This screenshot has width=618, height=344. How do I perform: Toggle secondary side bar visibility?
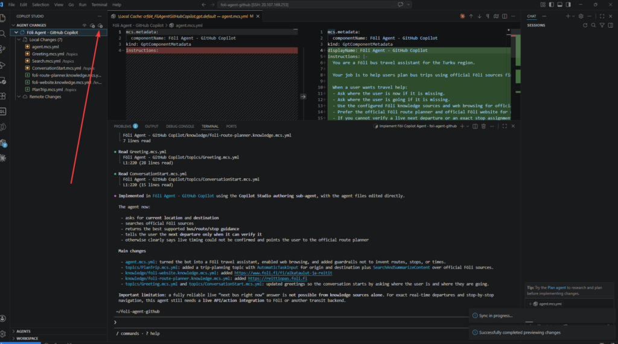point(568,5)
